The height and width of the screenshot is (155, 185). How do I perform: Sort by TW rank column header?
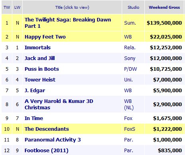(7, 7)
